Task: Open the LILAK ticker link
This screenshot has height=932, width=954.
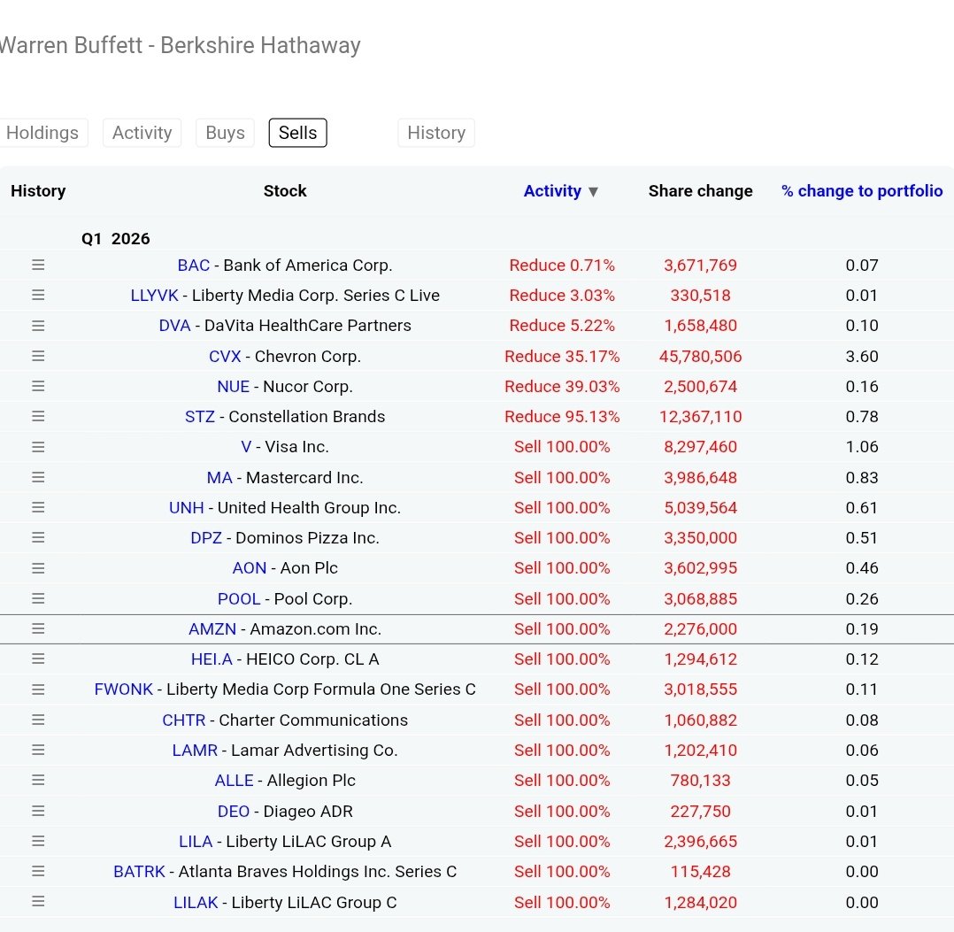Action: coord(196,903)
